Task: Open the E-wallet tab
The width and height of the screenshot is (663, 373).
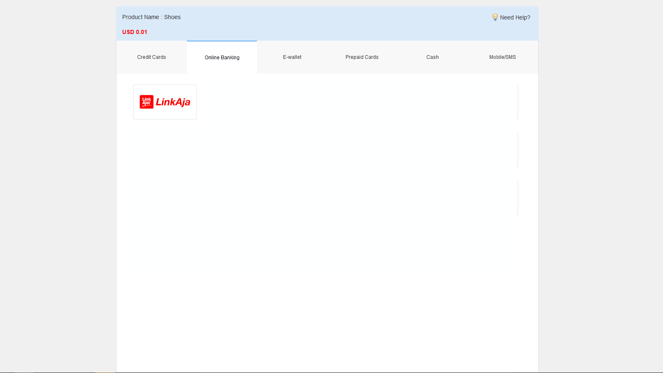Action: [x=292, y=57]
